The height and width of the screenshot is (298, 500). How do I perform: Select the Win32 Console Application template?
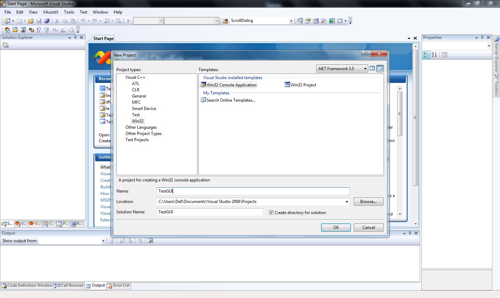point(229,85)
